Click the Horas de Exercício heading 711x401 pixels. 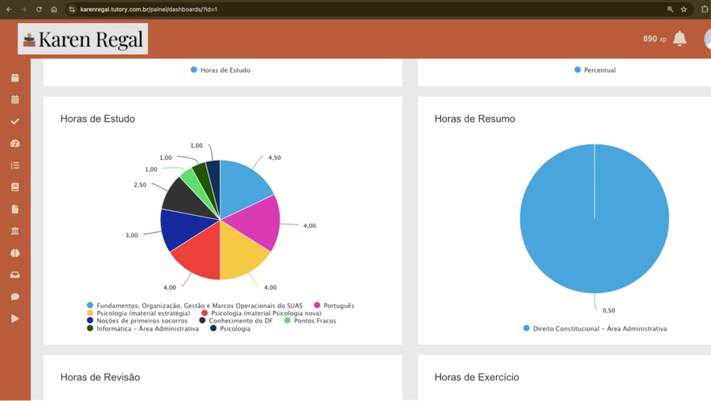coord(476,377)
